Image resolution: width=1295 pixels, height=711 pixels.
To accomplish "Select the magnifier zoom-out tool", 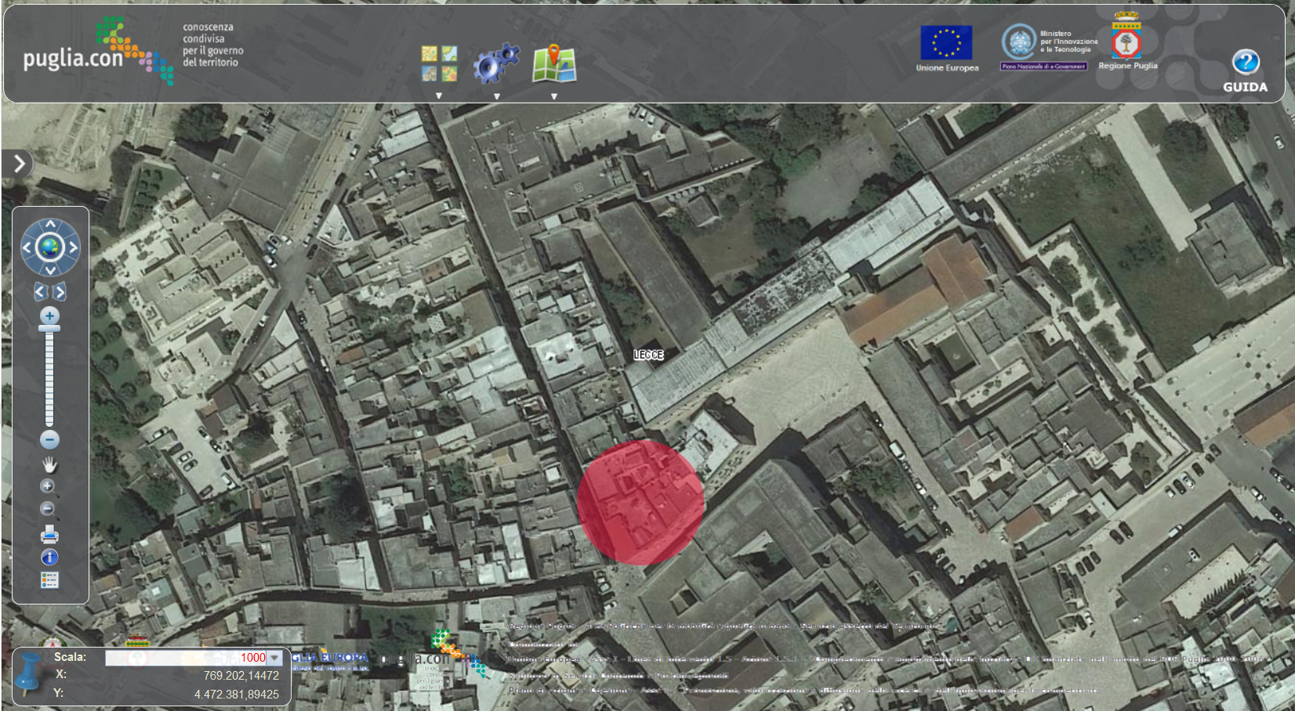I will click(48, 509).
